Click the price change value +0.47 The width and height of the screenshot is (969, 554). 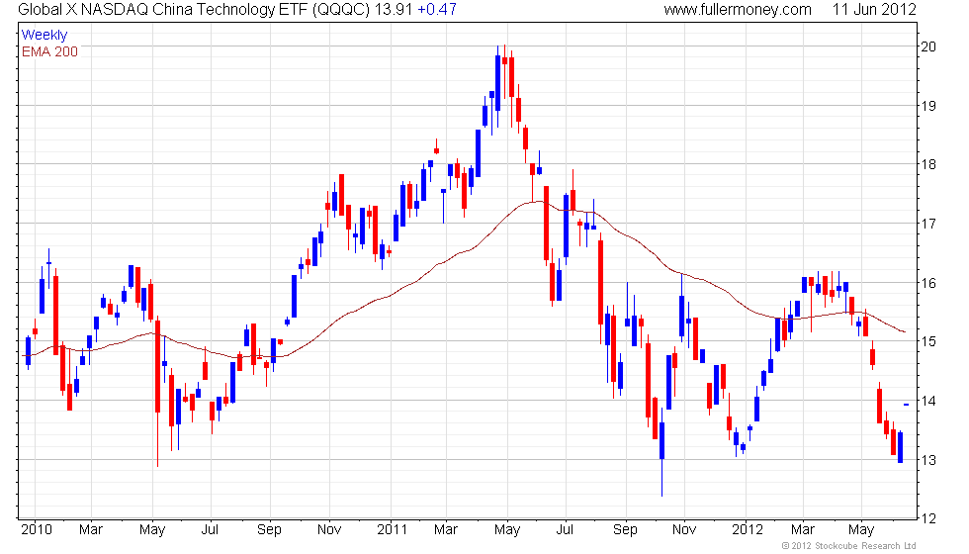[x=437, y=9]
